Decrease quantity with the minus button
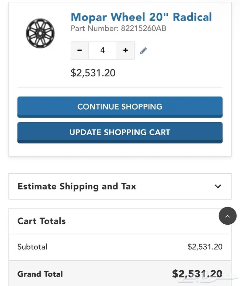Viewport: 240px width, 286px height. coord(80,50)
